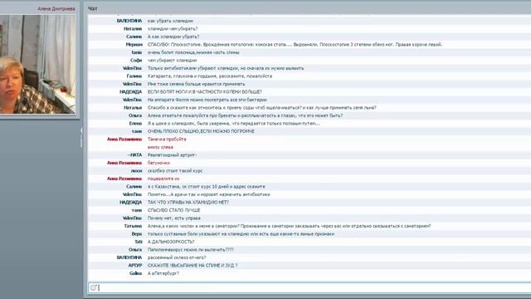Open the emoticon picker in chat input

click(93, 287)
